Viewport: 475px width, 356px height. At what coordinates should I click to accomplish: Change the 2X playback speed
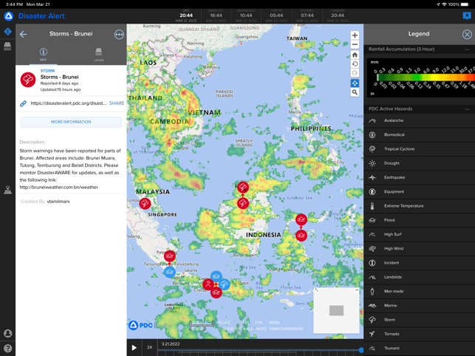(150, 347)
